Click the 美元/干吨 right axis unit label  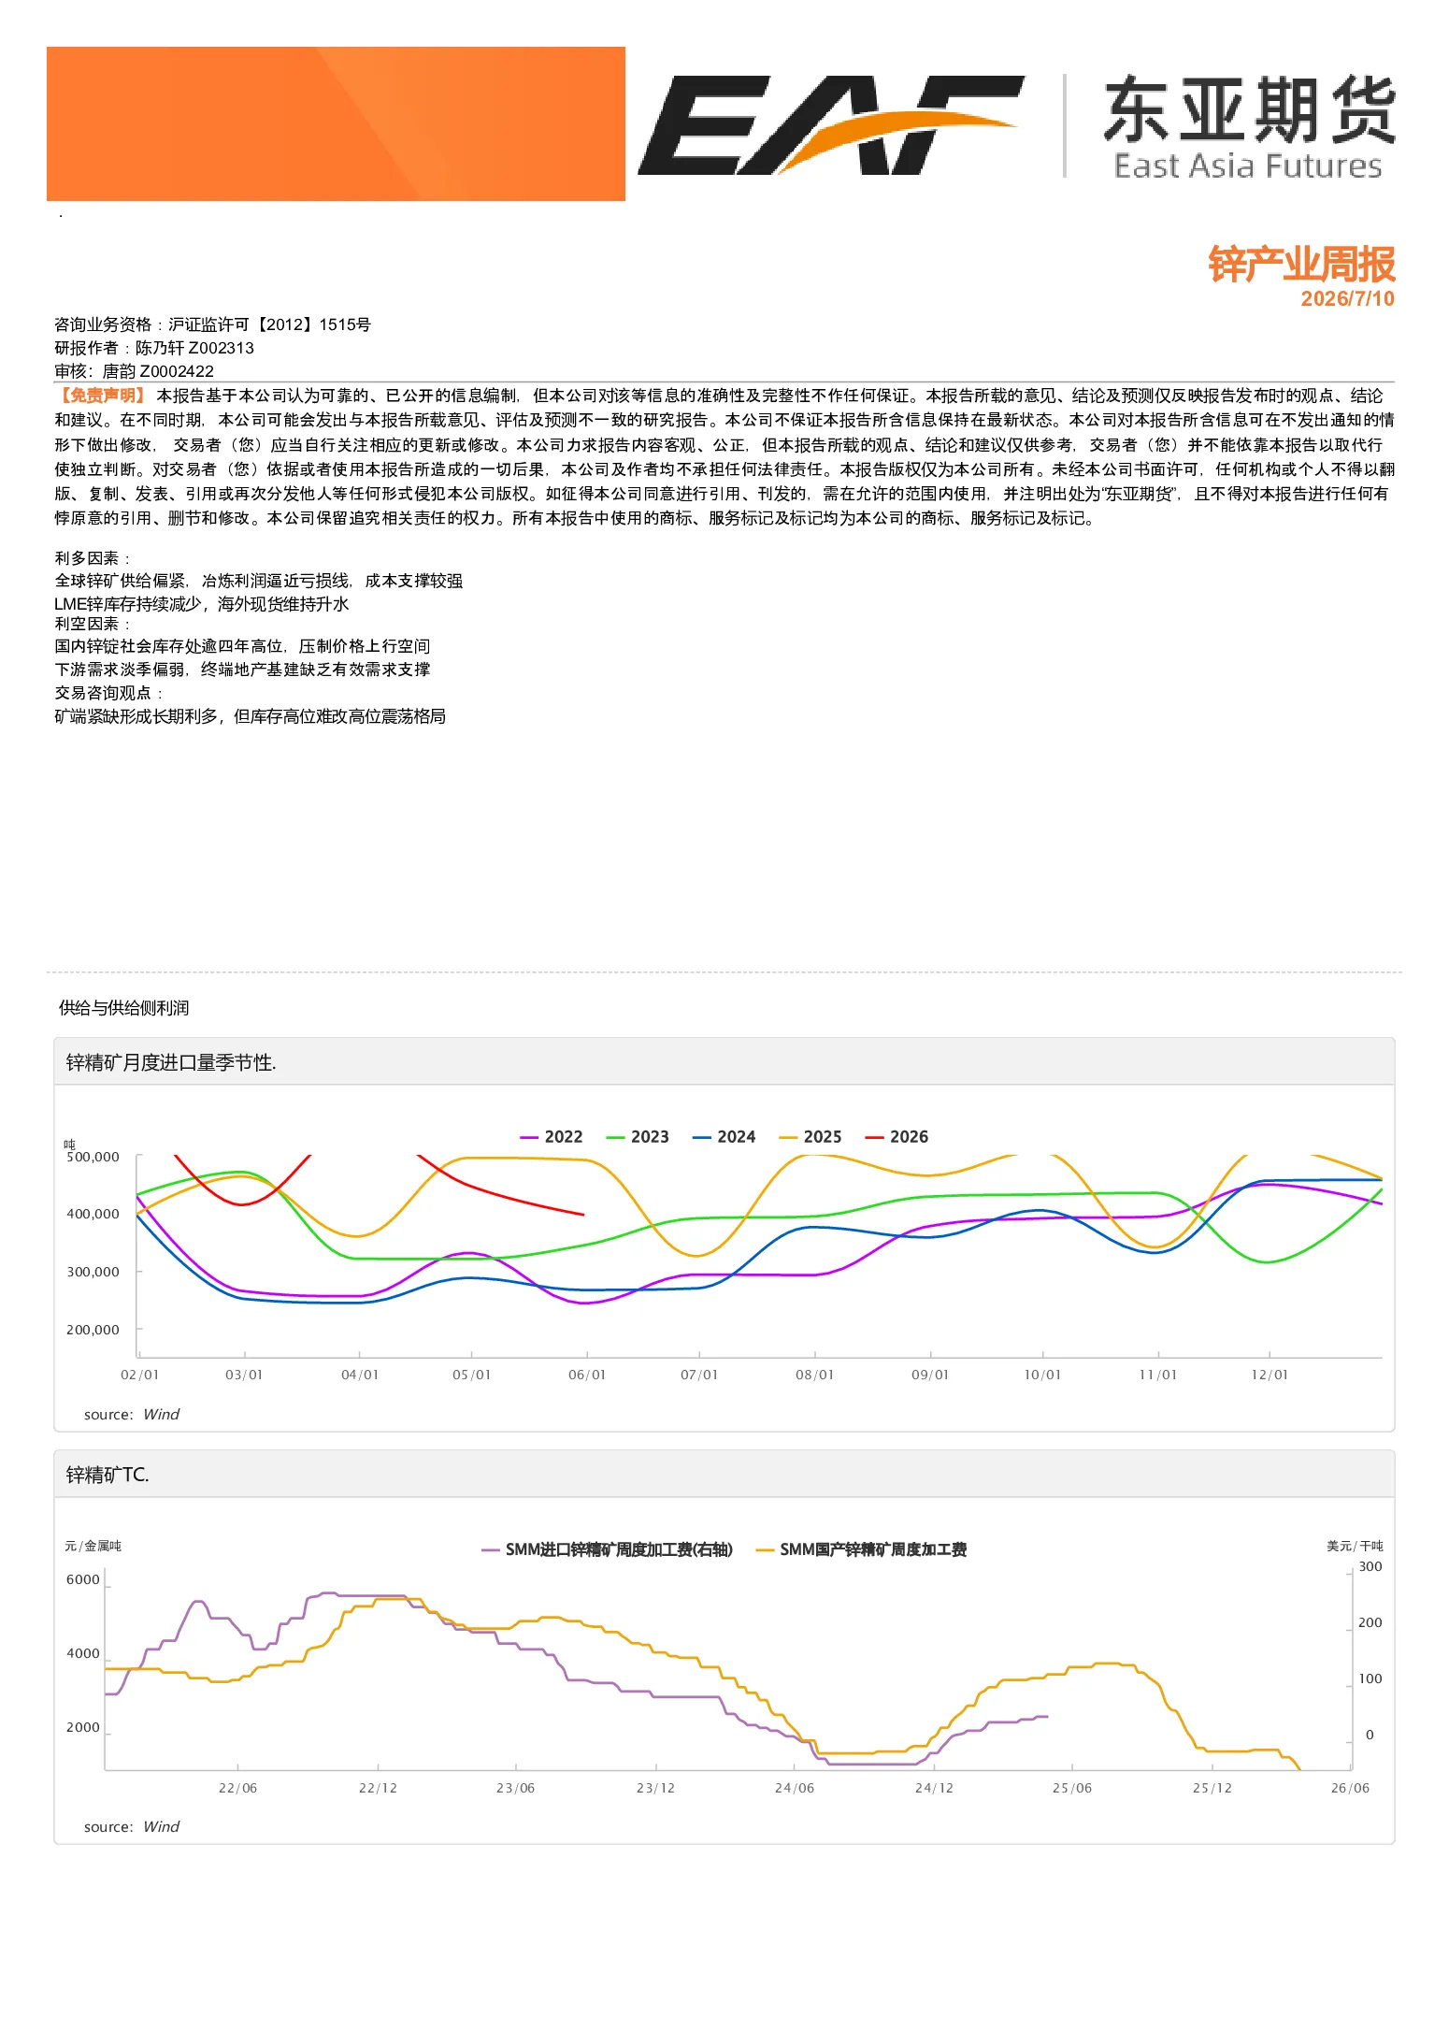click(1355, 1546)
